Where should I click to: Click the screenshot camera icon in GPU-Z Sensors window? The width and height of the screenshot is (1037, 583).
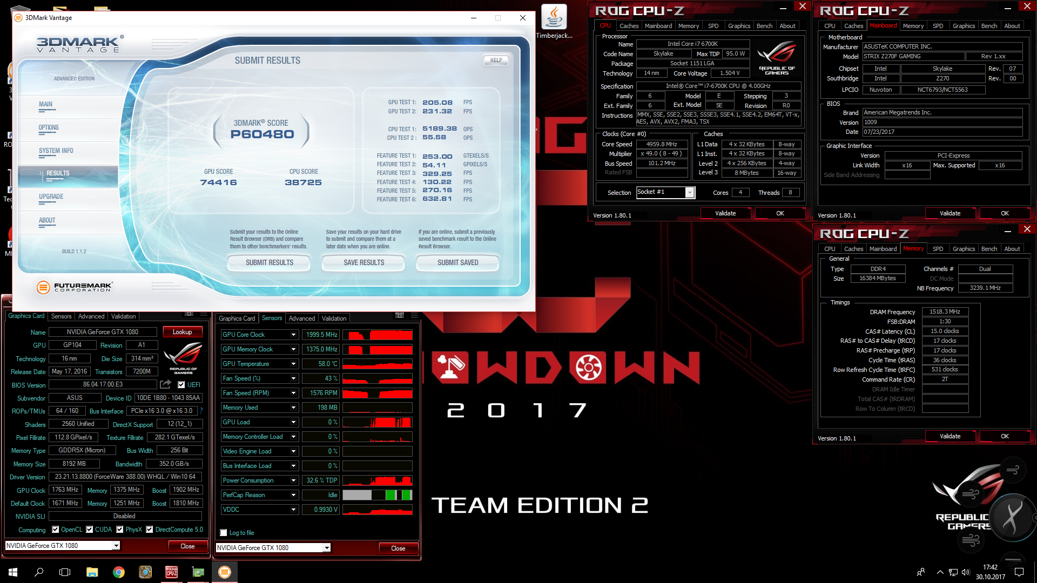coord(400,315)
